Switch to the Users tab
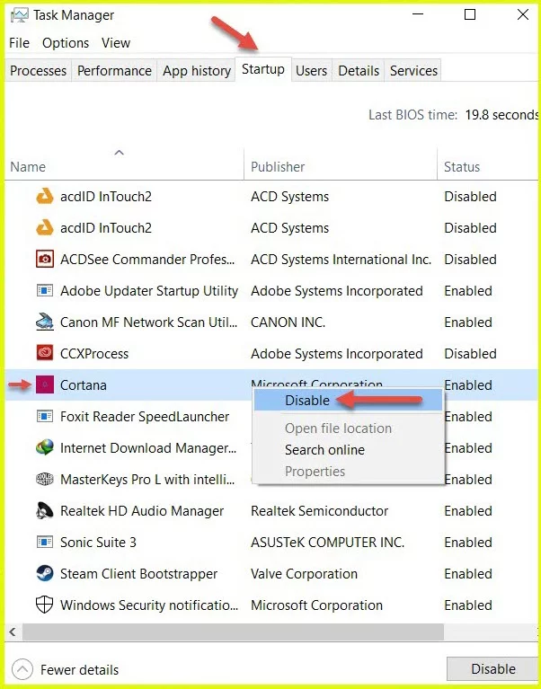This screenshot has height=689, width=541. [x=312, y=71]
